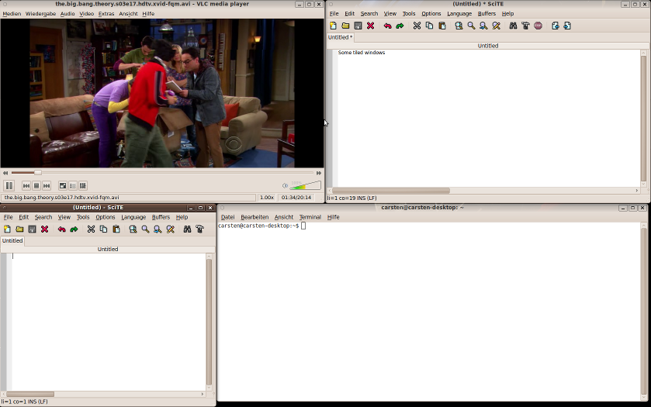Click Redo icon in bottom-left SciTE
This screenshot has width=651, height=407.
(74, 229)
